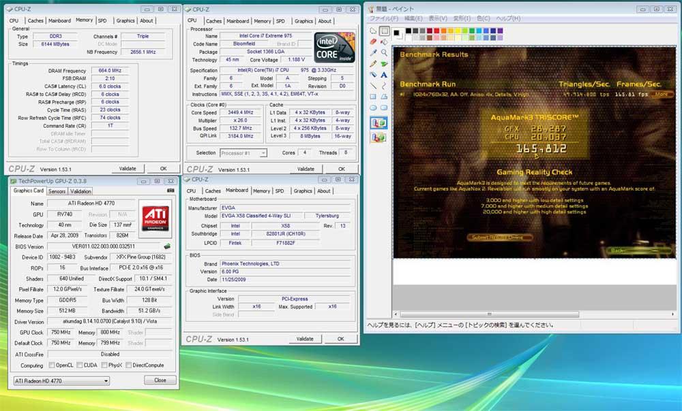
Task: Select the rectangular Select tool in Paint
Action: pyautogui.click(x=384, y=31)
